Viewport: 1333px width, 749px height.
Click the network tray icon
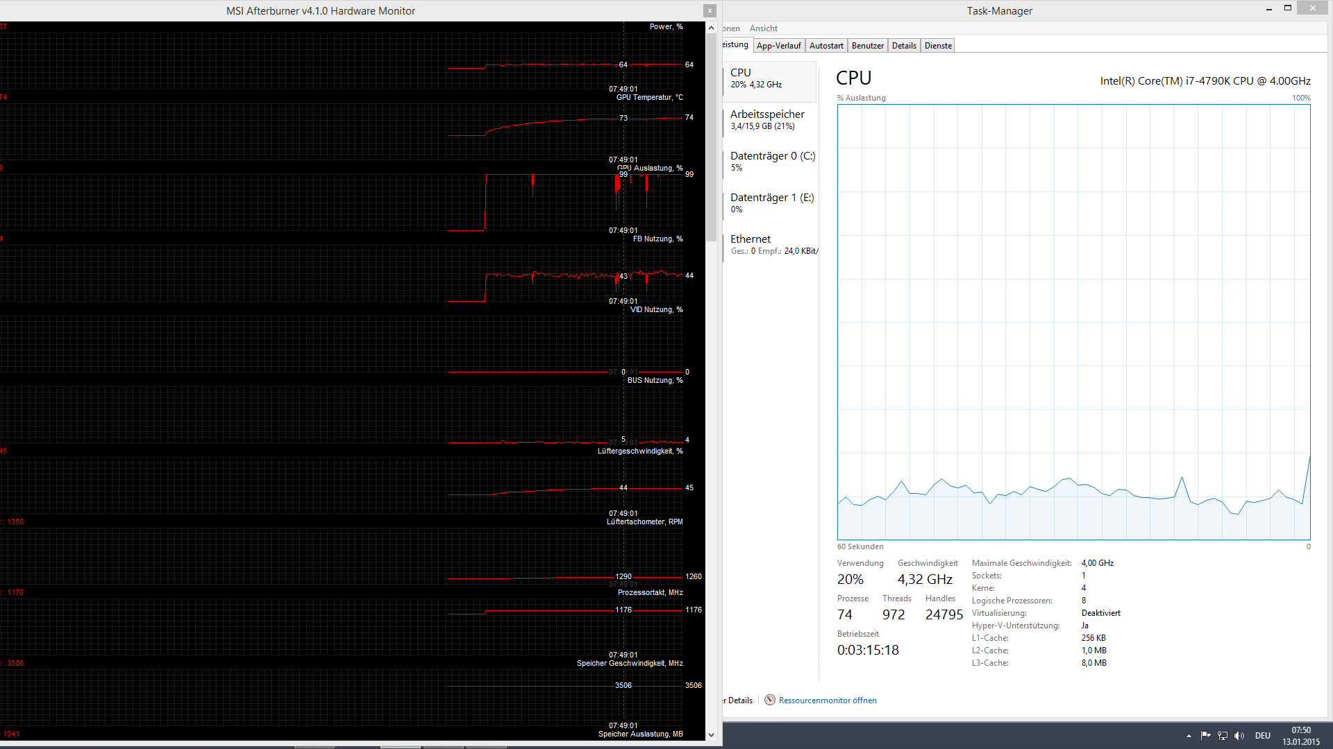click(x=1223, y=735)
